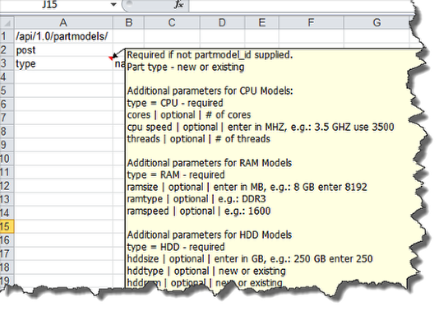
Task: Select column G header
Action: [x=377, y=23]
